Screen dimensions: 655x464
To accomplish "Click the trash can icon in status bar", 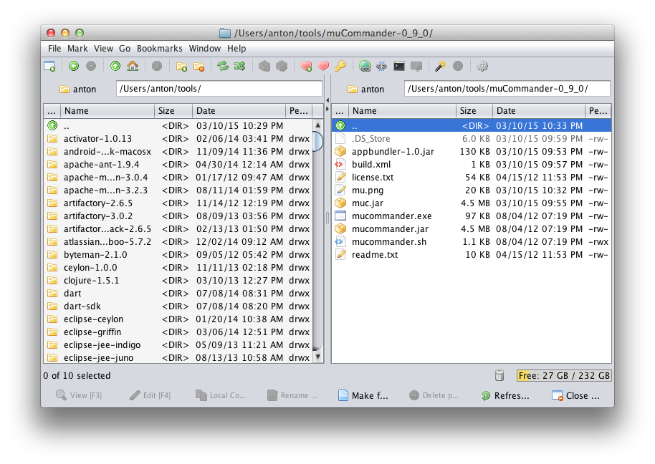I will tap(499, 375).
